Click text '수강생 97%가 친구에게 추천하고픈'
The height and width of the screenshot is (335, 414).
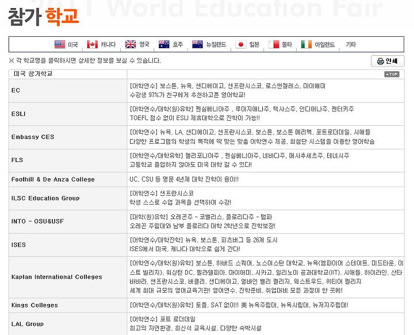(174, 95)
